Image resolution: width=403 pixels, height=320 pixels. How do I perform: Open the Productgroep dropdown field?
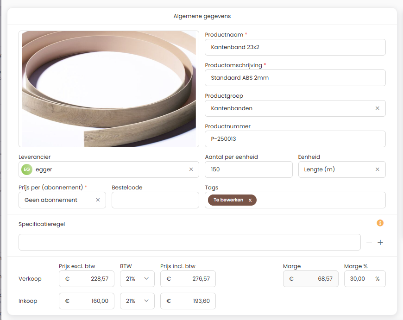click(x=287, y=108)
